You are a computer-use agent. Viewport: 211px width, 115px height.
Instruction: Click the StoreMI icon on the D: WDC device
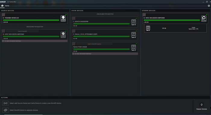(x=204, y=19)
